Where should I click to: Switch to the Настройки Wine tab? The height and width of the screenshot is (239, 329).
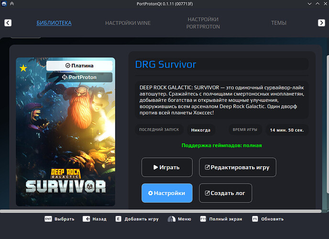pos(128,23)
